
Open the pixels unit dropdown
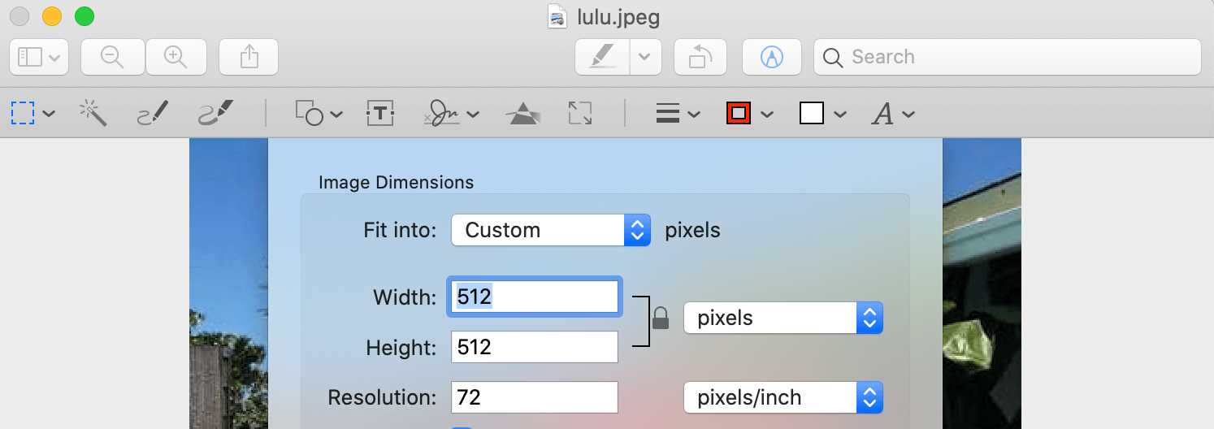pyautogui.click(x=783, y=318)
